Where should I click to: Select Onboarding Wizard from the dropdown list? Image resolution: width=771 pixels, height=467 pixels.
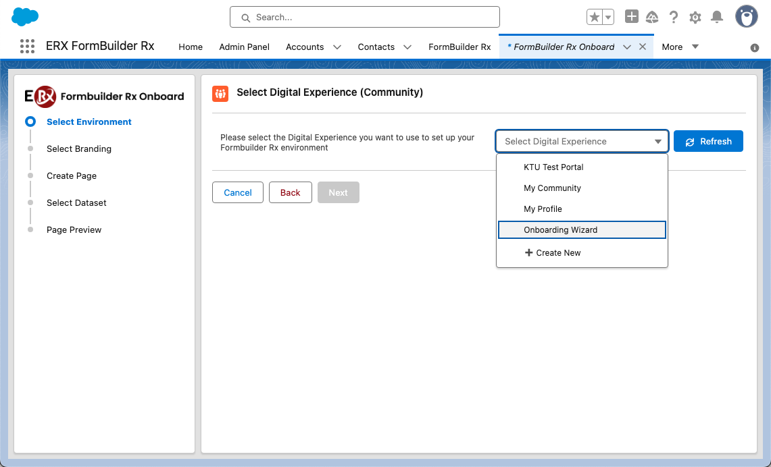coord(560,230)
